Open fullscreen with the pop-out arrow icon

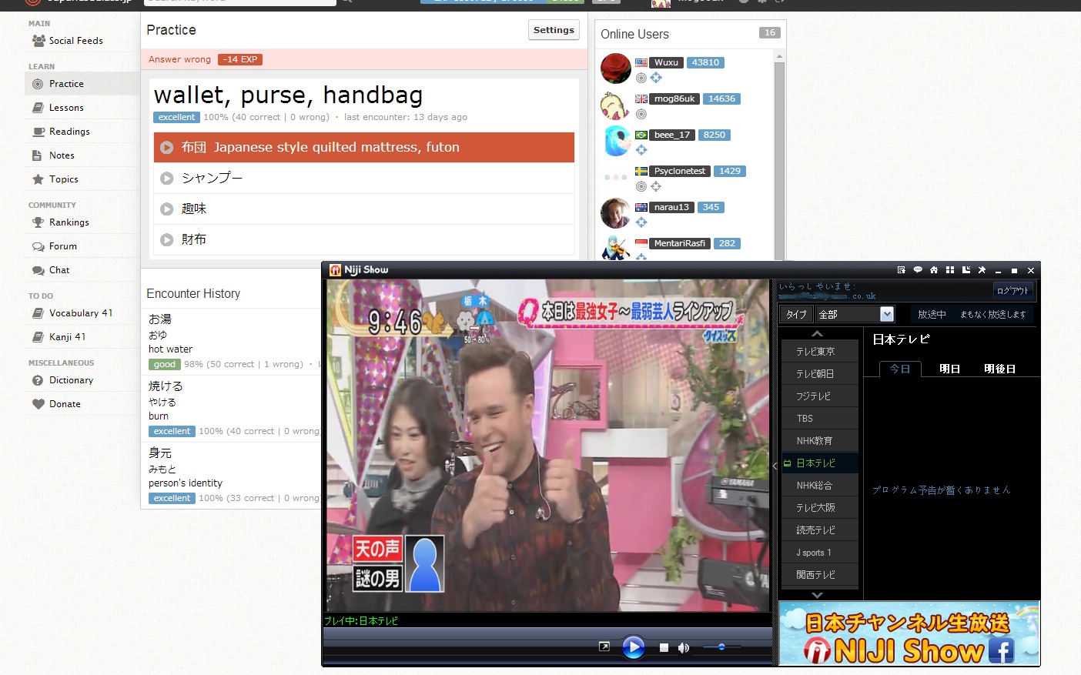pyautogui.click(x=604, y=647)
